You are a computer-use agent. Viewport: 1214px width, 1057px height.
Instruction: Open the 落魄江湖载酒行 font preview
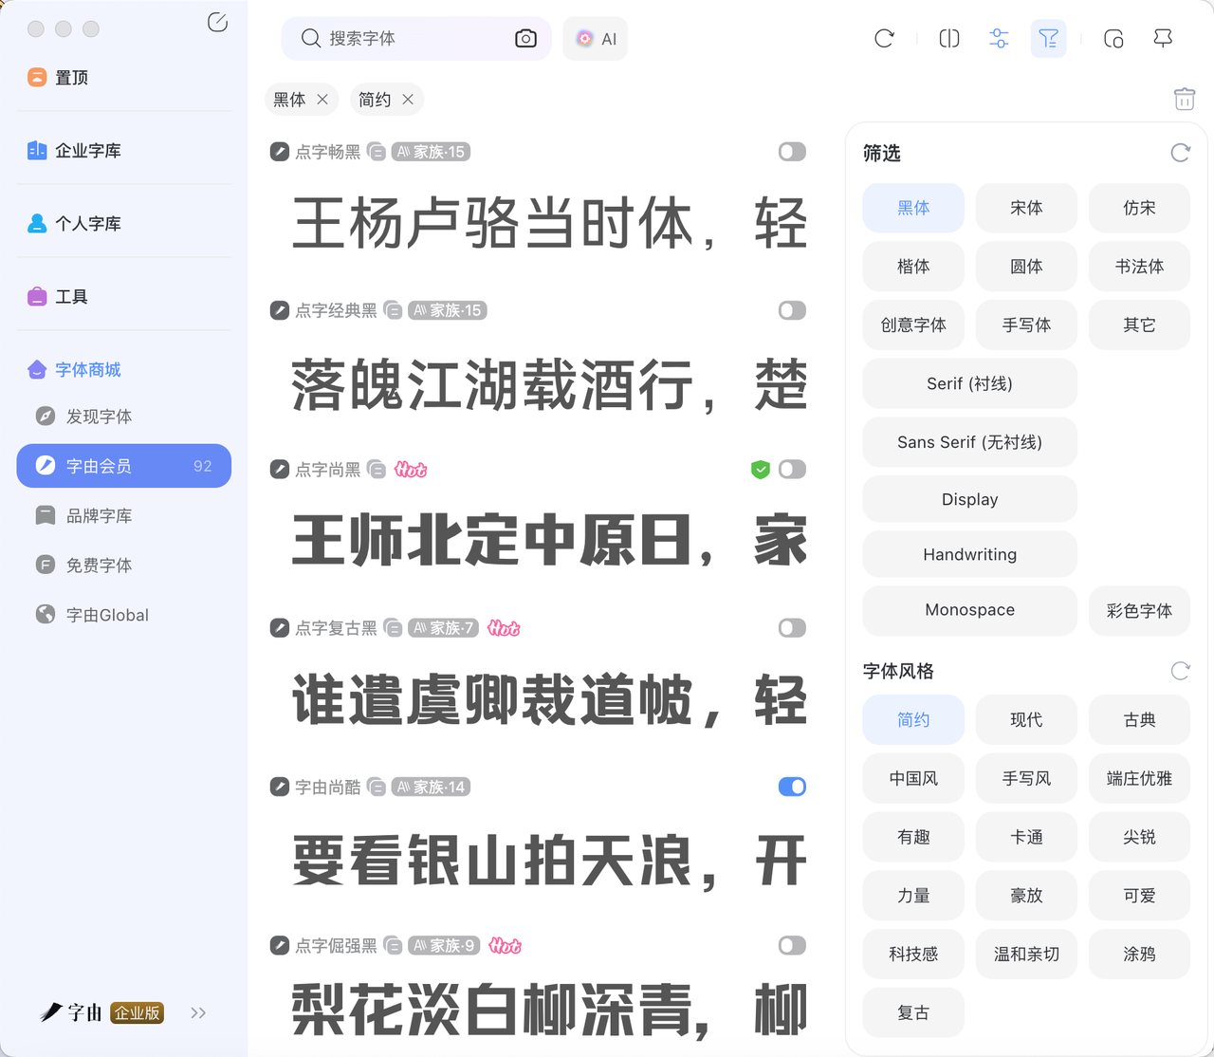(x=549, y=385)
